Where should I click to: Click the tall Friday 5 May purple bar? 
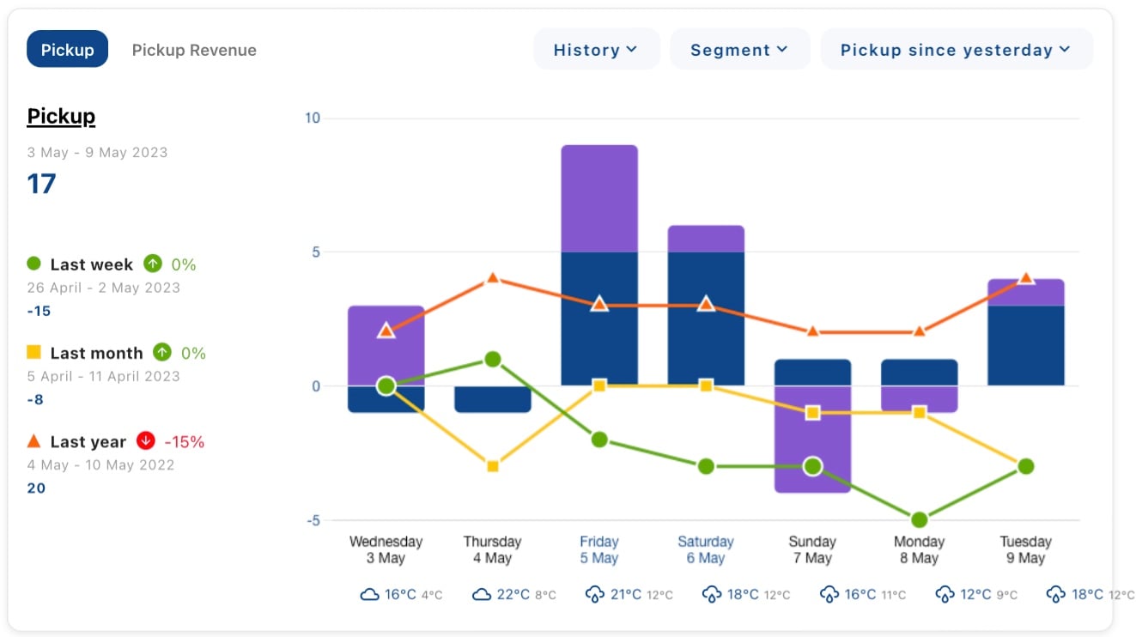pos(599,197)
